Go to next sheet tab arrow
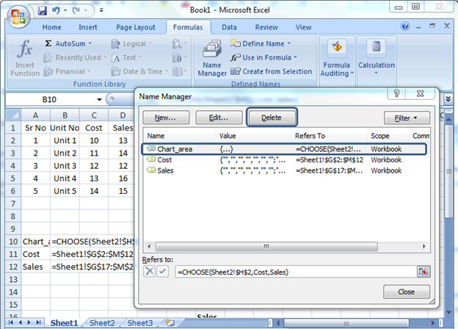The height and width of the screenshot is (329, 458). (x=29, y=322)
